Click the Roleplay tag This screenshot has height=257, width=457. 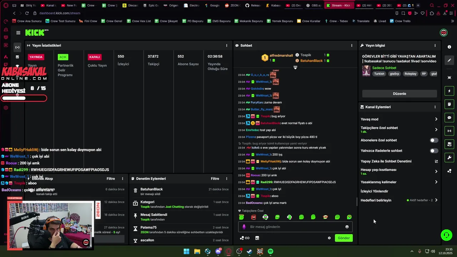(410, 74)
